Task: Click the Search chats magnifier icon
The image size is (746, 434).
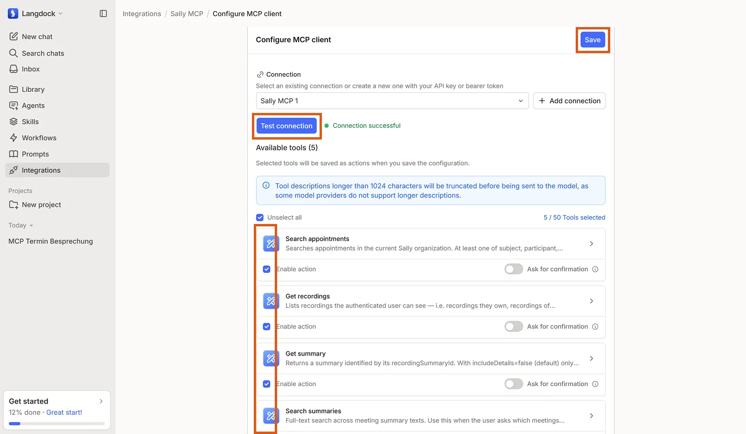Action: pos(14,53)
